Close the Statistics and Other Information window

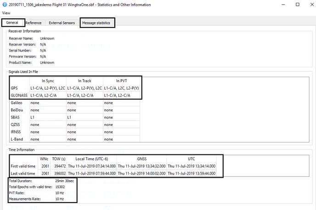(x=310, y=4)
